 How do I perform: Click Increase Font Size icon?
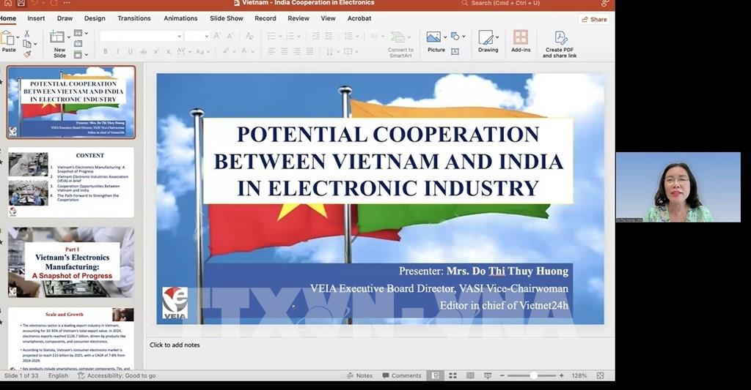(x=217, y=36)
